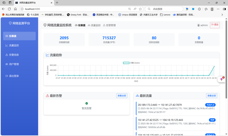
Task: Open the 腾讯翻译君 bookmark
Action: pos(184,15)
